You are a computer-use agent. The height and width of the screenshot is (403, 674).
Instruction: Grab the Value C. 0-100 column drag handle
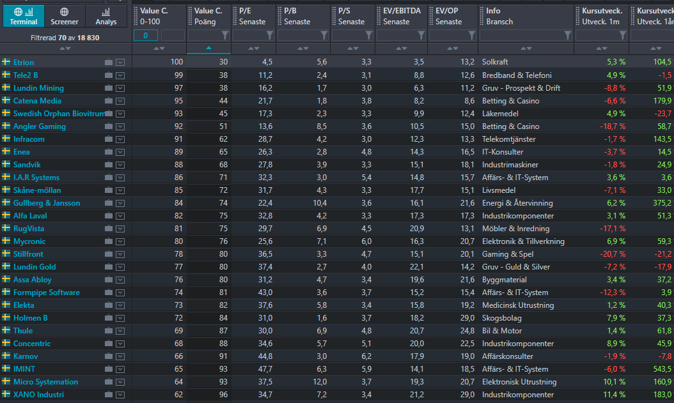click(136, 16)
